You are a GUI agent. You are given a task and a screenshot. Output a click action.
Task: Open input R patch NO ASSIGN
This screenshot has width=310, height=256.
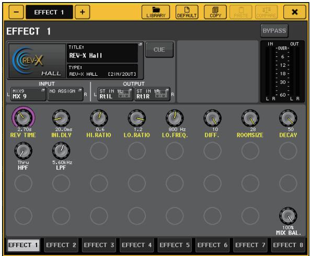[x=65, y=94]
